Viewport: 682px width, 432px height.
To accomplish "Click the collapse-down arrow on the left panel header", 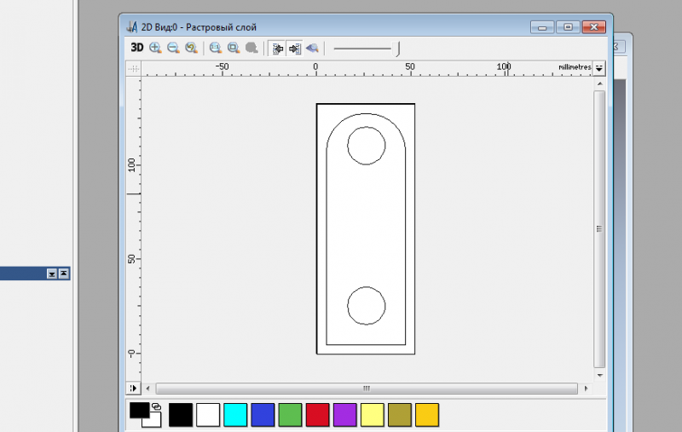I will (x=52, y=274).
